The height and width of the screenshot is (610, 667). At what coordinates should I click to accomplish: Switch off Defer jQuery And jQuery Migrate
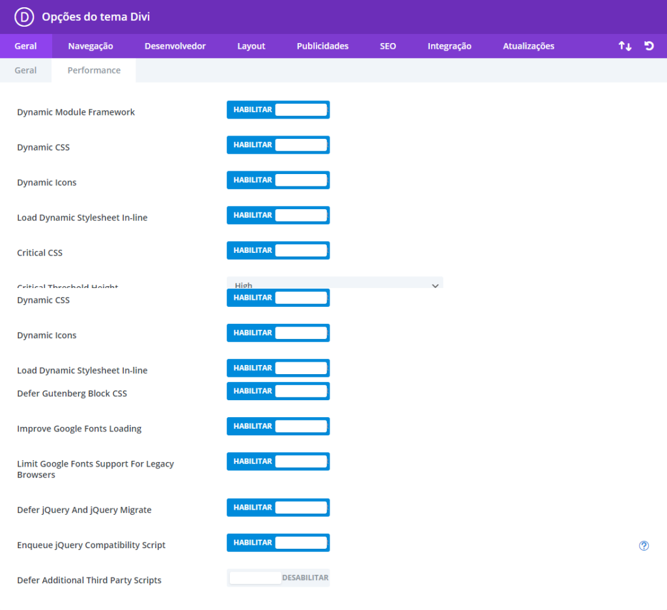(x=278, y=508)
